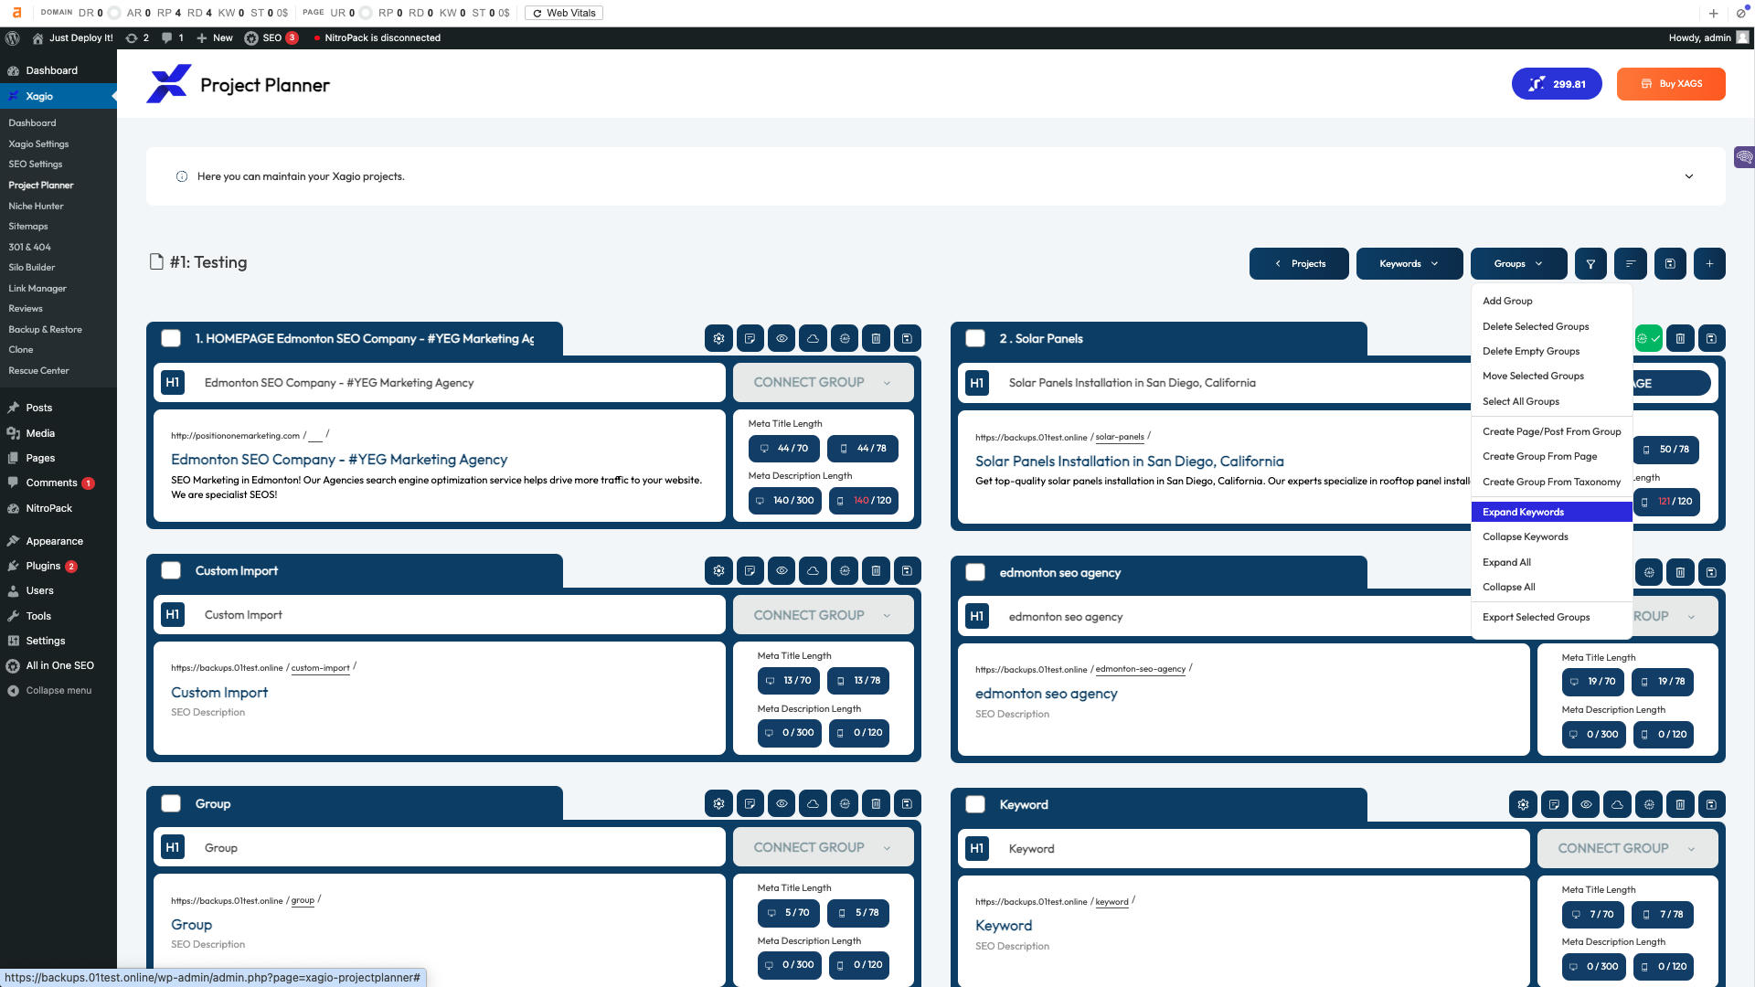Delete Solar Panels group via trash icon

pyautogui.click(x=1680, y=338)
